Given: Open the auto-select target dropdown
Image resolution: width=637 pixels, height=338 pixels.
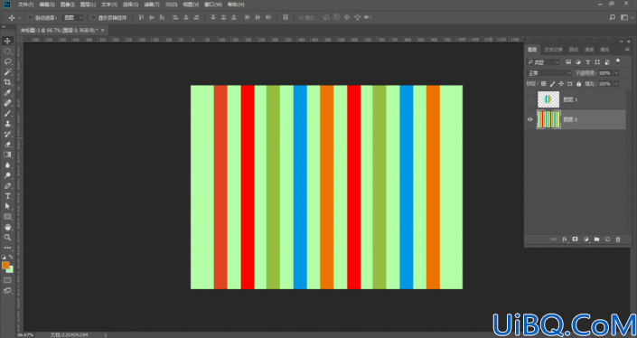Looking at the screenshot, I should 72,17.
